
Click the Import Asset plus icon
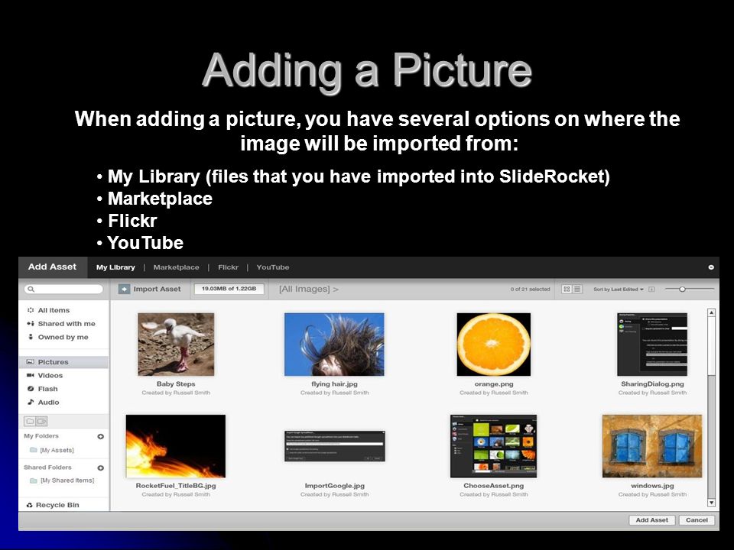pos(124,289)
